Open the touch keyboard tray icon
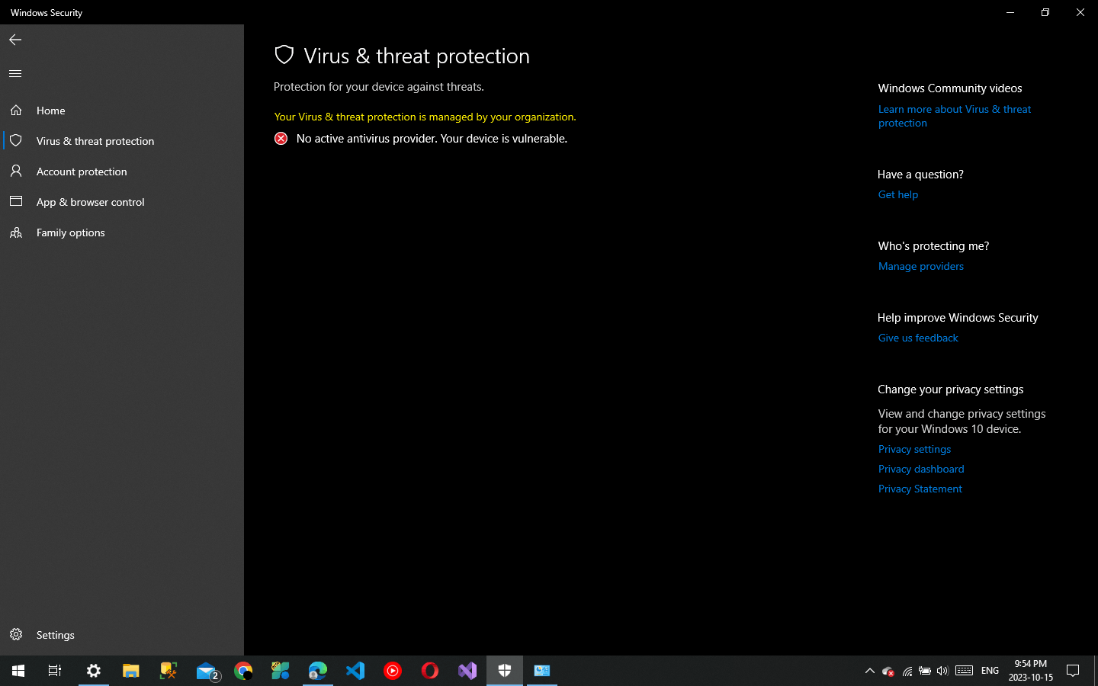Viewport: 1098px width, 686px height. (964, 671)
